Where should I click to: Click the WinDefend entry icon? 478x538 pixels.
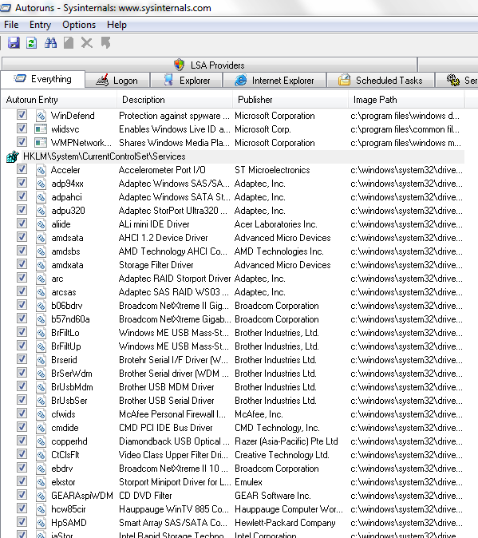41,116
